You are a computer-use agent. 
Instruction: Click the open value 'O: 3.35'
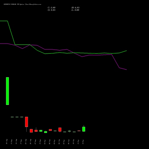[52, 10]
